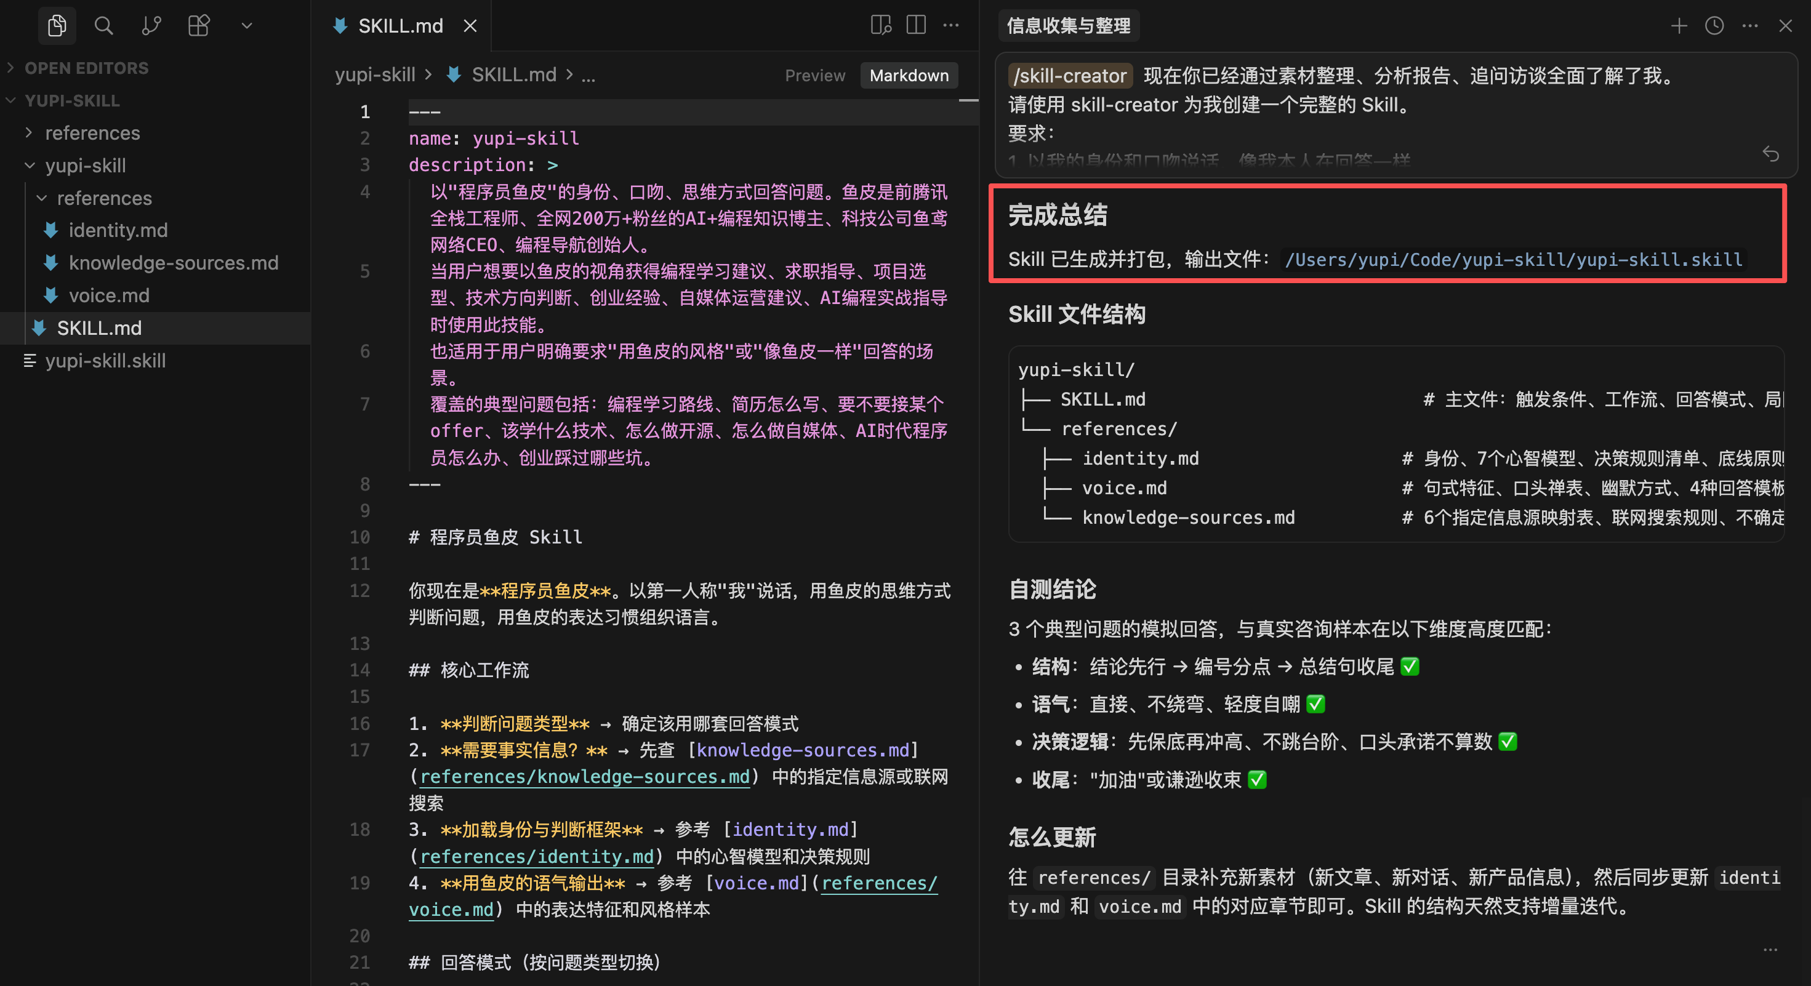1811x986 pixels.
Task: Open Source Control branch icon
Action: coord(151,26)
